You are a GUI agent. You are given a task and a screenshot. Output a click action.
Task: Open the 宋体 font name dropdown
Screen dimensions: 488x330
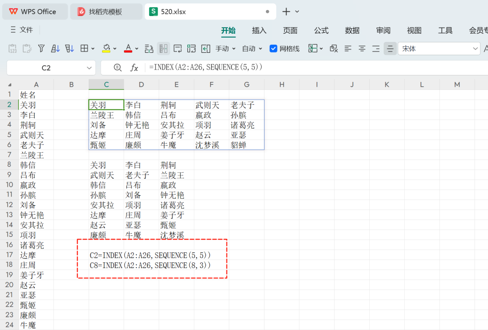(x=475, y=49)
